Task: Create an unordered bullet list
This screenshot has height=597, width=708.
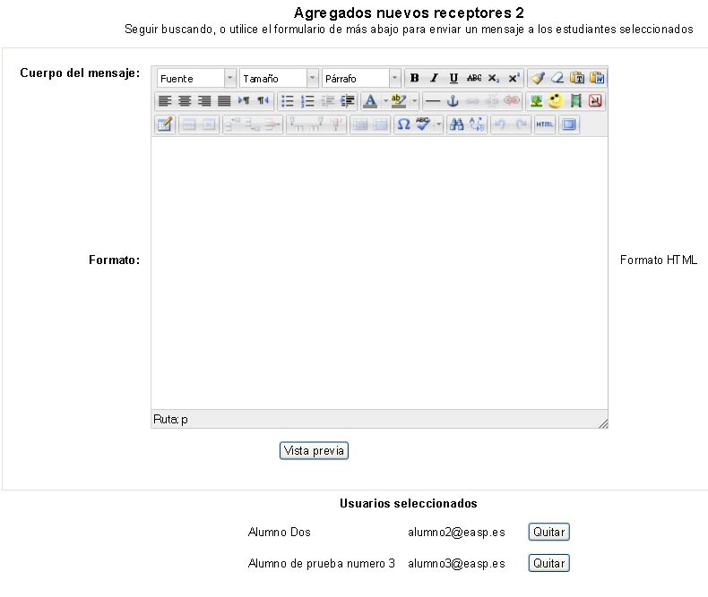Action: (x=288, y=101)
